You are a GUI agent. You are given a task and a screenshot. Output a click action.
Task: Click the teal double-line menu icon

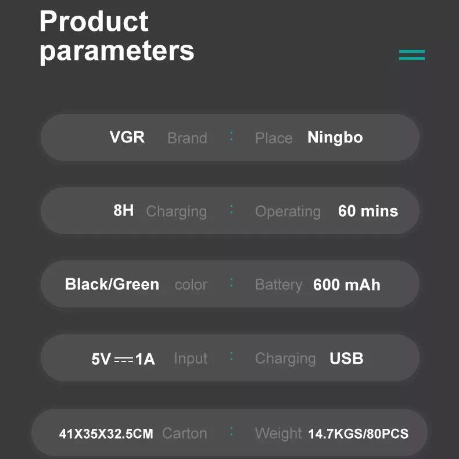pyautogui.click(x=411, y=55)
